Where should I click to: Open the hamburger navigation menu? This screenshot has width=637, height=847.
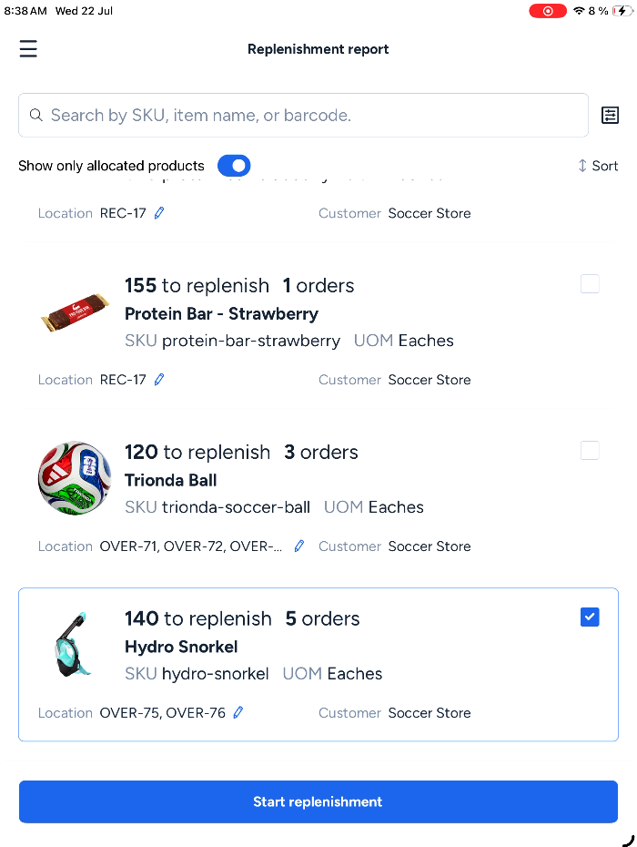point(28,48)
